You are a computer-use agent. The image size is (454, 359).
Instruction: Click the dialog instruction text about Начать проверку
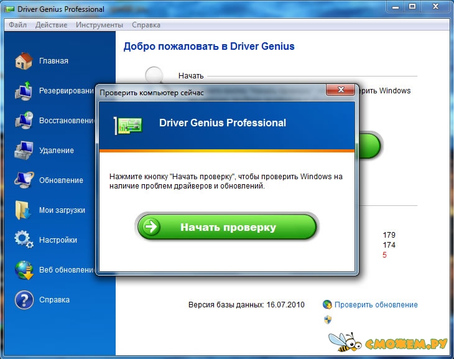click(226, 181)
